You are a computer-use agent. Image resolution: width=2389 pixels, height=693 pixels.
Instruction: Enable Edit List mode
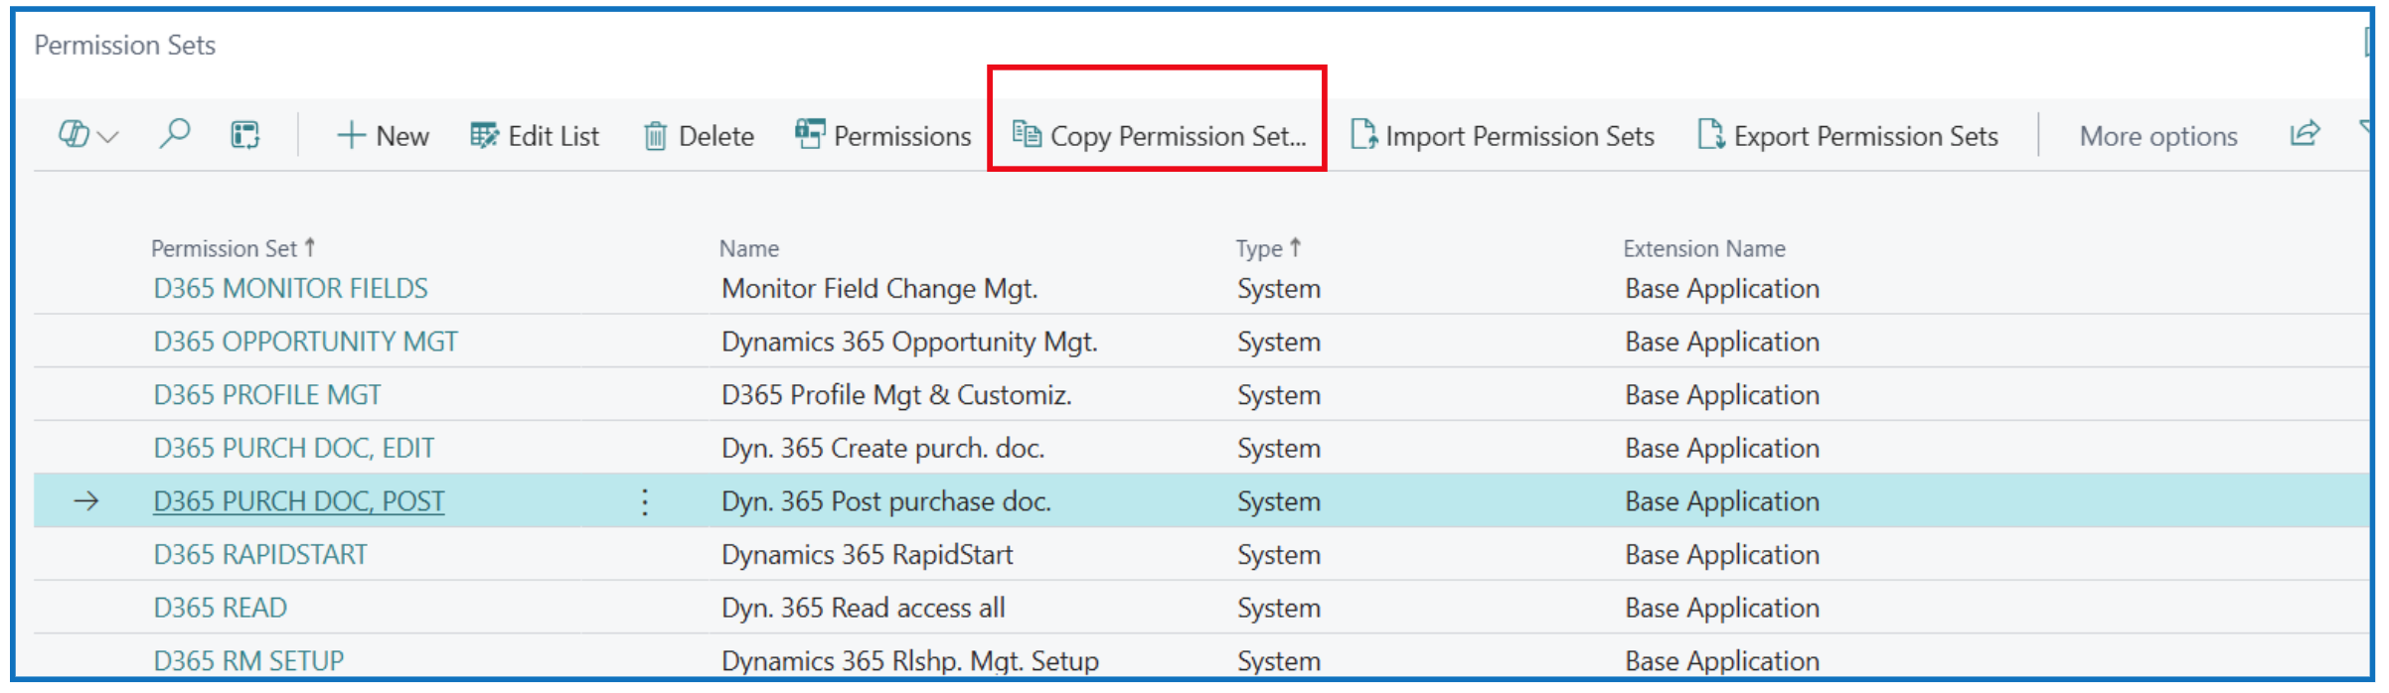[535, 136]
